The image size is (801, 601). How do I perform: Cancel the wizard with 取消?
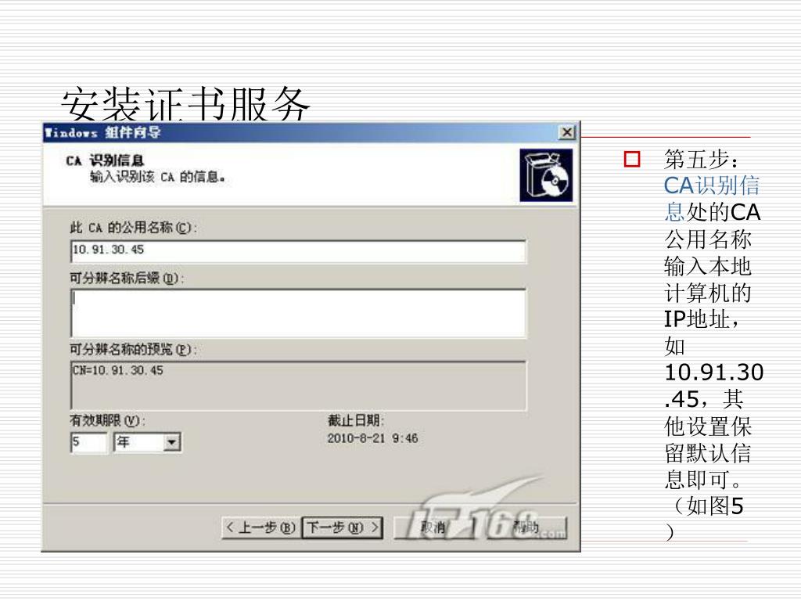coord(434,527)
